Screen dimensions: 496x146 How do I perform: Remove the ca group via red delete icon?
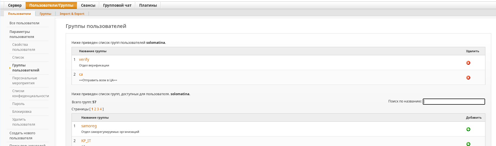(468, 78)
